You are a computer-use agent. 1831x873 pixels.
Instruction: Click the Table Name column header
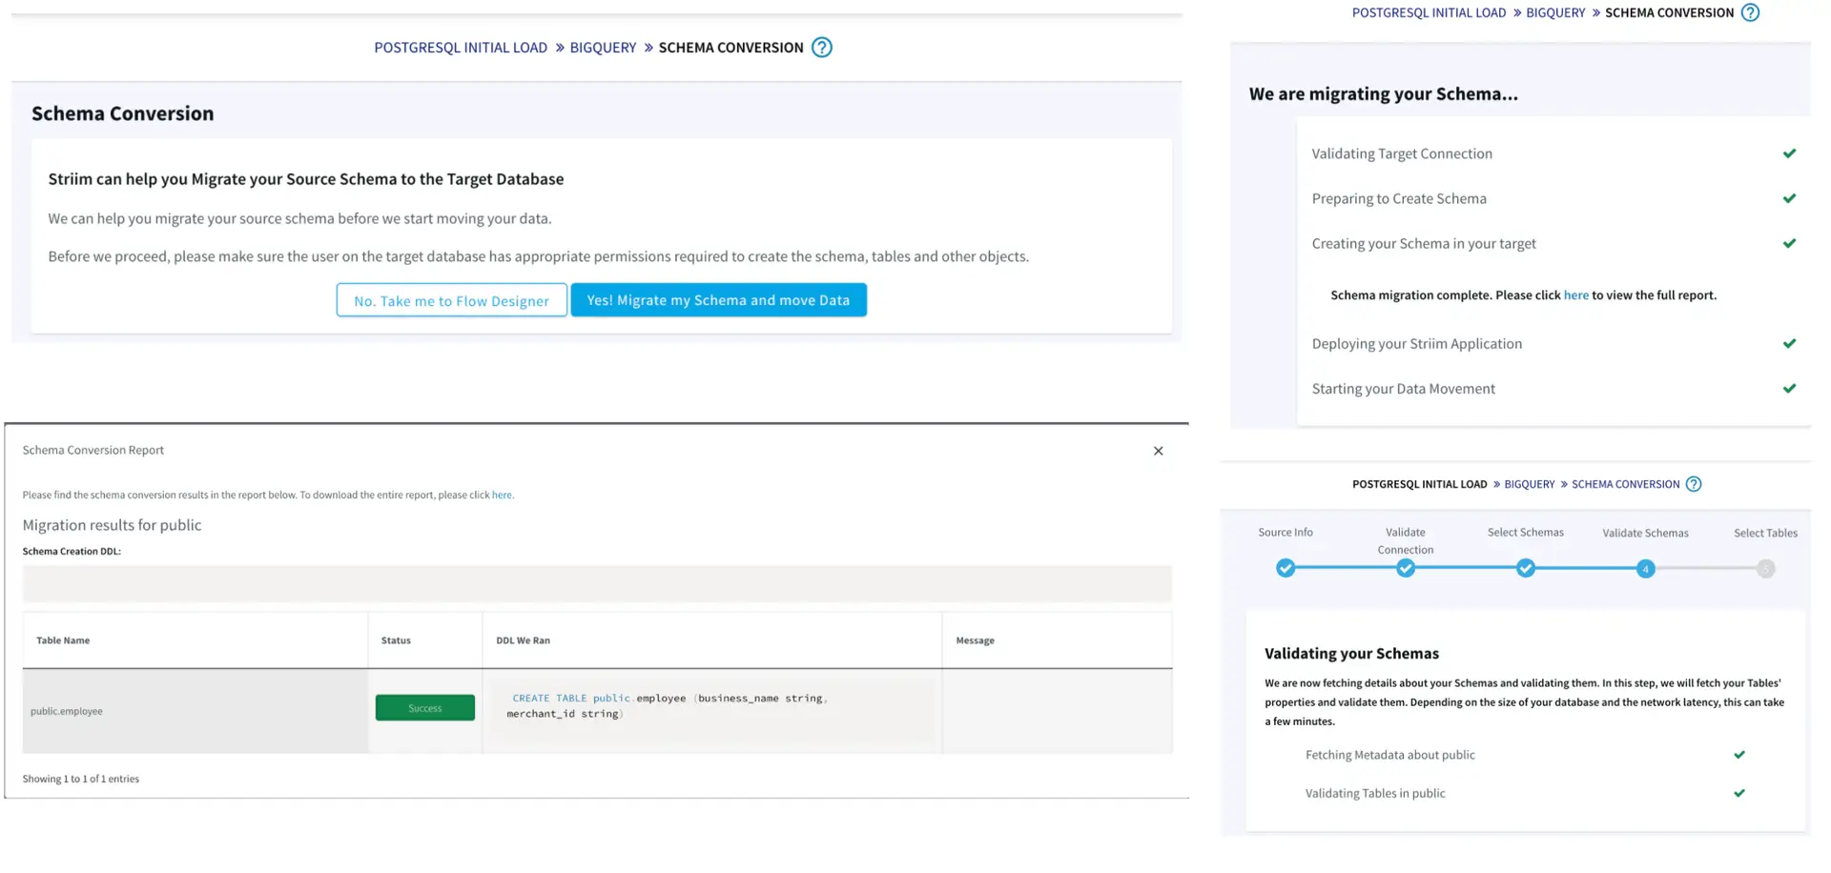click(63, 640)
